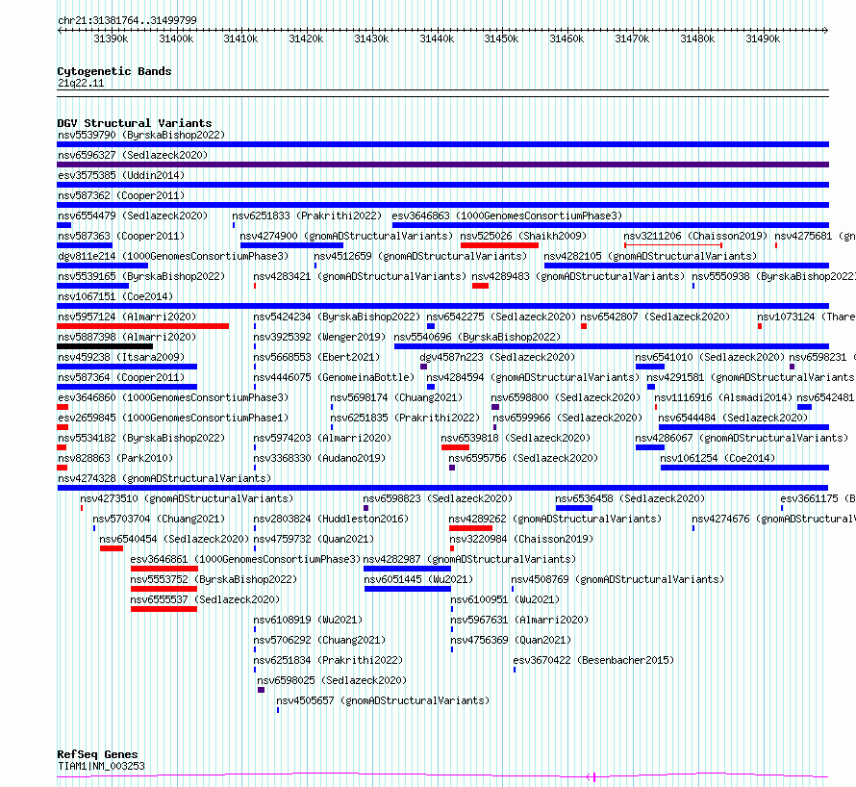The image size is (856, 787).
Task: Click nsv5553752 (ByrskaBishop2022) label
Action: click(214, 579)
